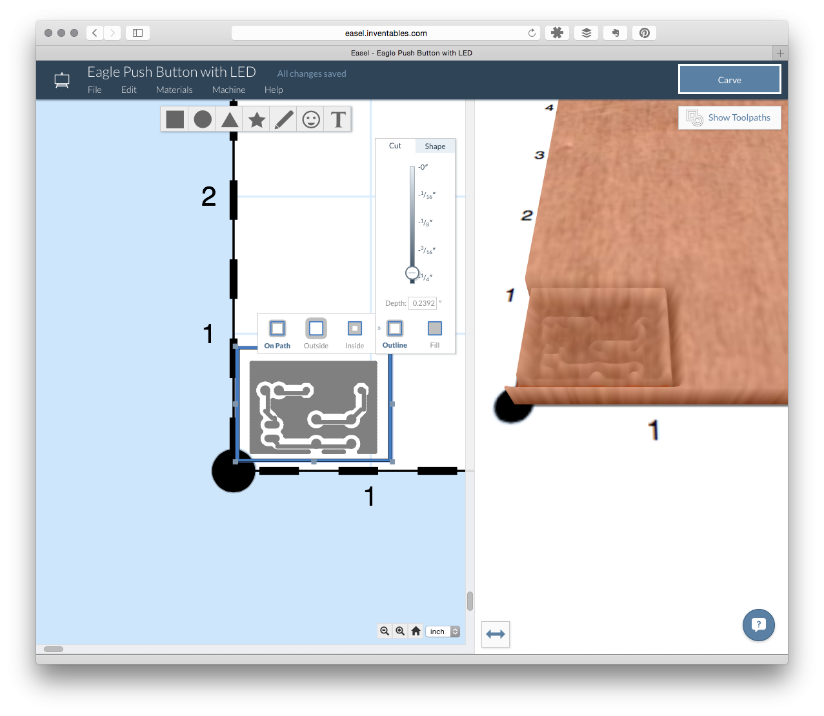Viewport: 824px width, 716px height.
Task: Zoom out of the design canvas
Action: click(385, 631)
